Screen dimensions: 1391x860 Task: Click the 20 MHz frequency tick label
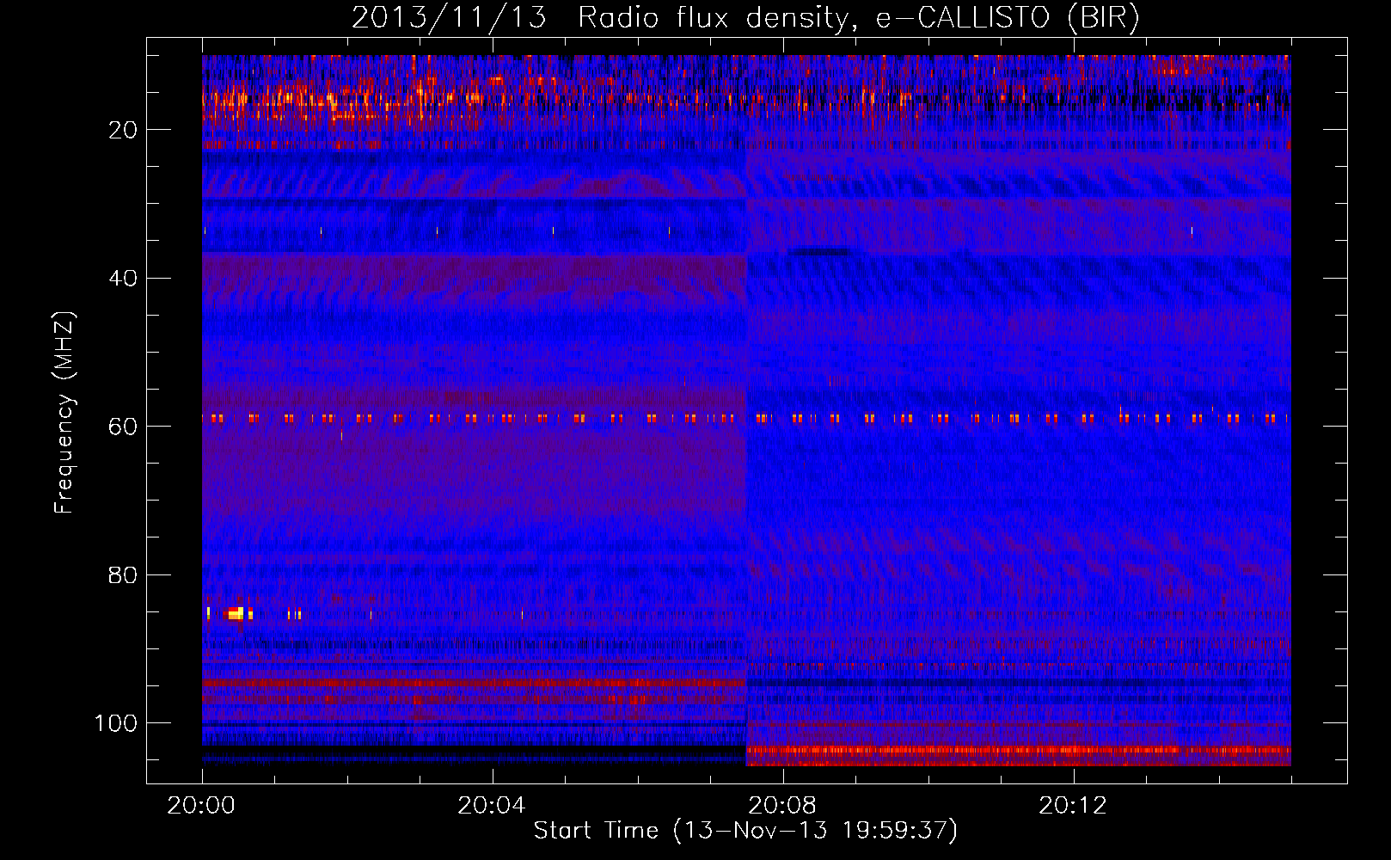[x=123, y=130]
